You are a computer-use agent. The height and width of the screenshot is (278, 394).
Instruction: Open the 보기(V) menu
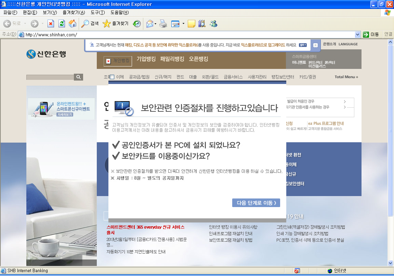pos(50,12)
